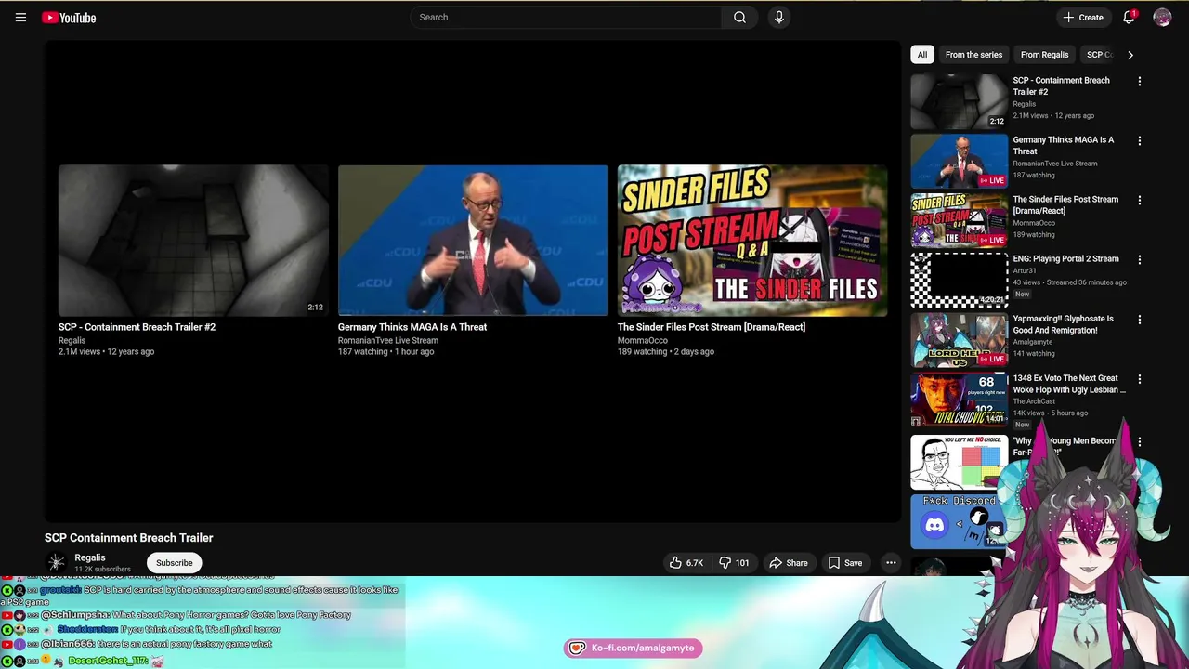Click sidebar channel name The ArchCast
This screenshot has height=669, width=1189.
1034,401
